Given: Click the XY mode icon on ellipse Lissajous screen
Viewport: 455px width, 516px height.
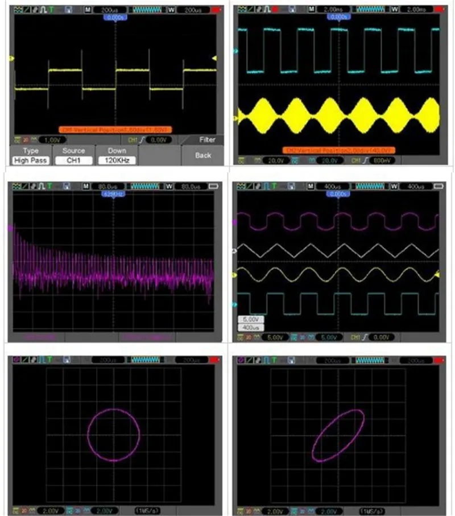Looking at the screenshot, I should [241, 360].
